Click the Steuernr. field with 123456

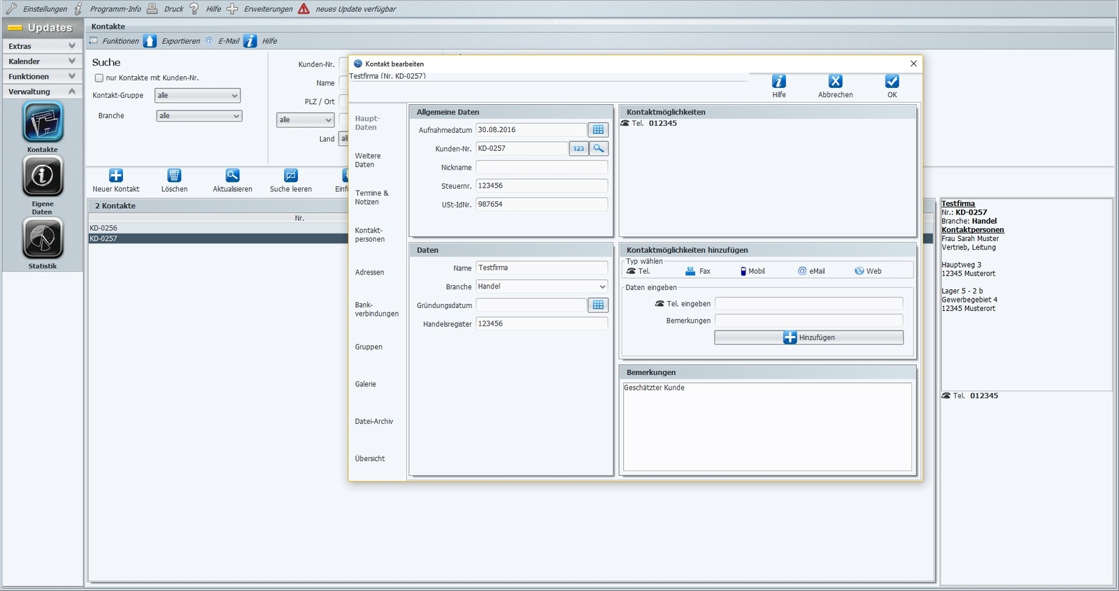click(542, 186)
